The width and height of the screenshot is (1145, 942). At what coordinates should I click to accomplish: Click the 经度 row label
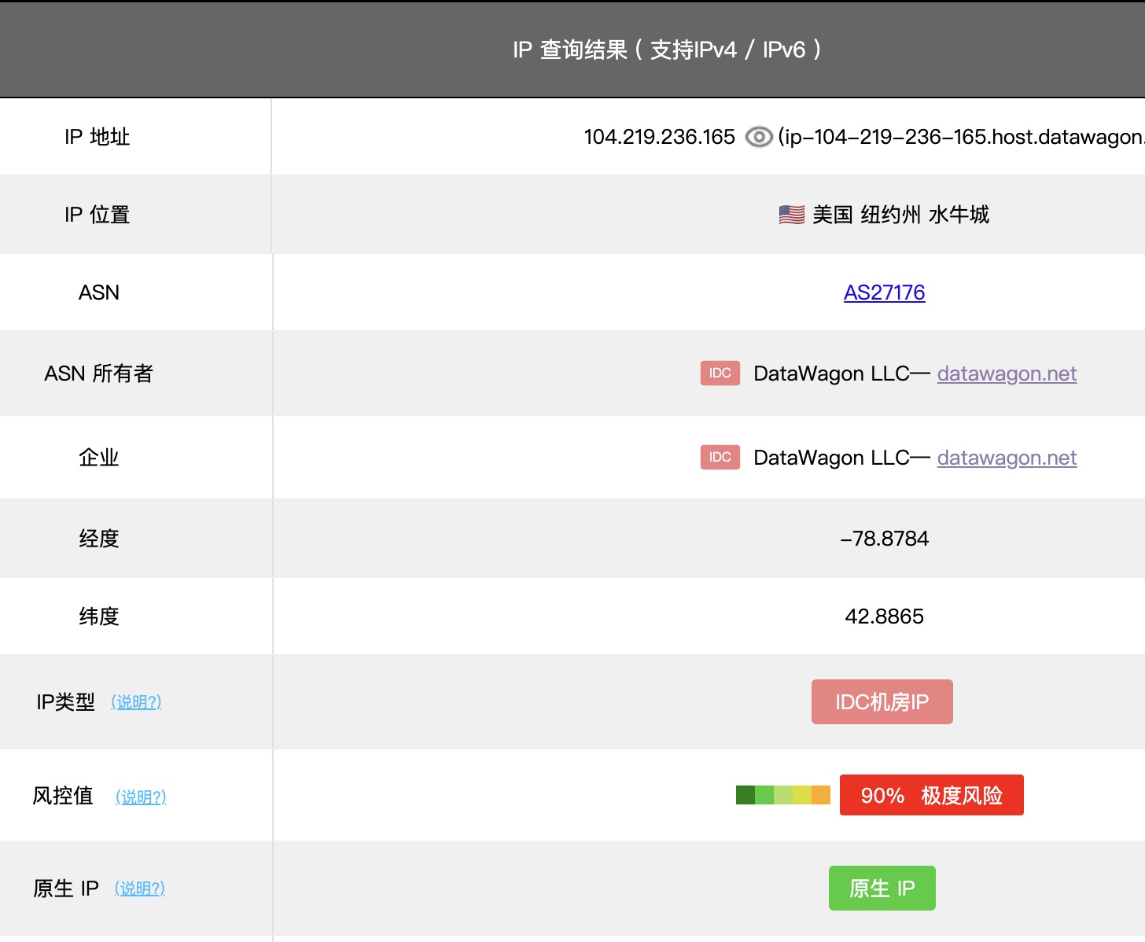click(99, 539)
